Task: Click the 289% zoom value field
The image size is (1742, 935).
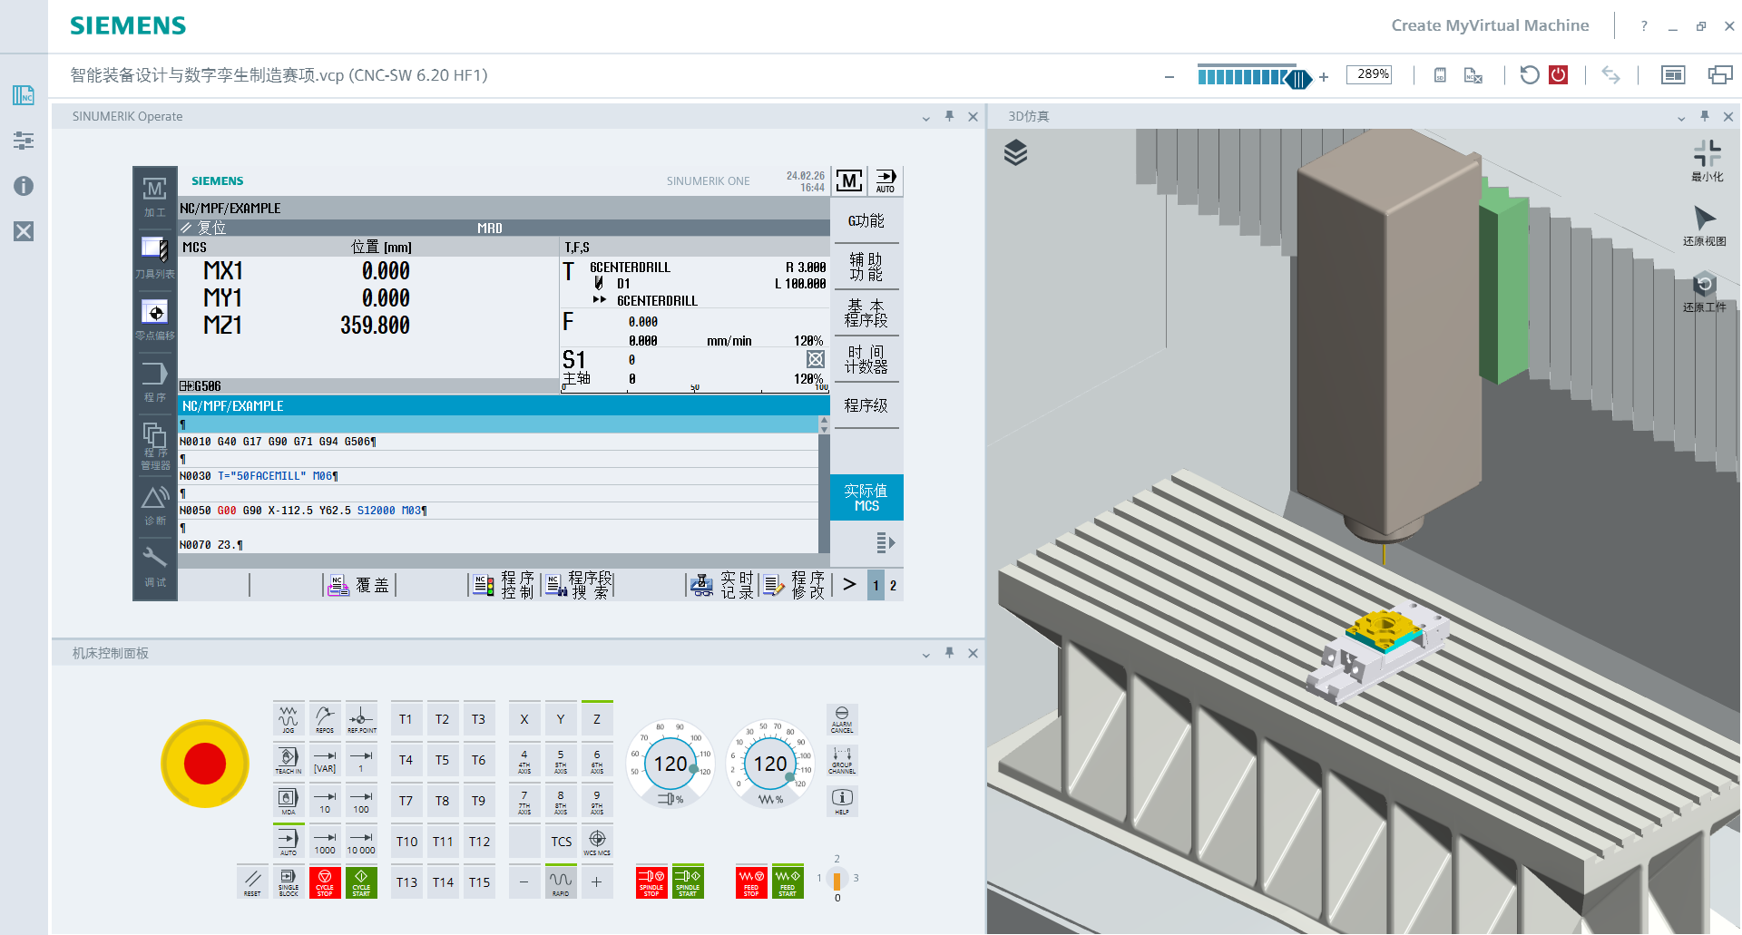Action: coord(1369,74)
